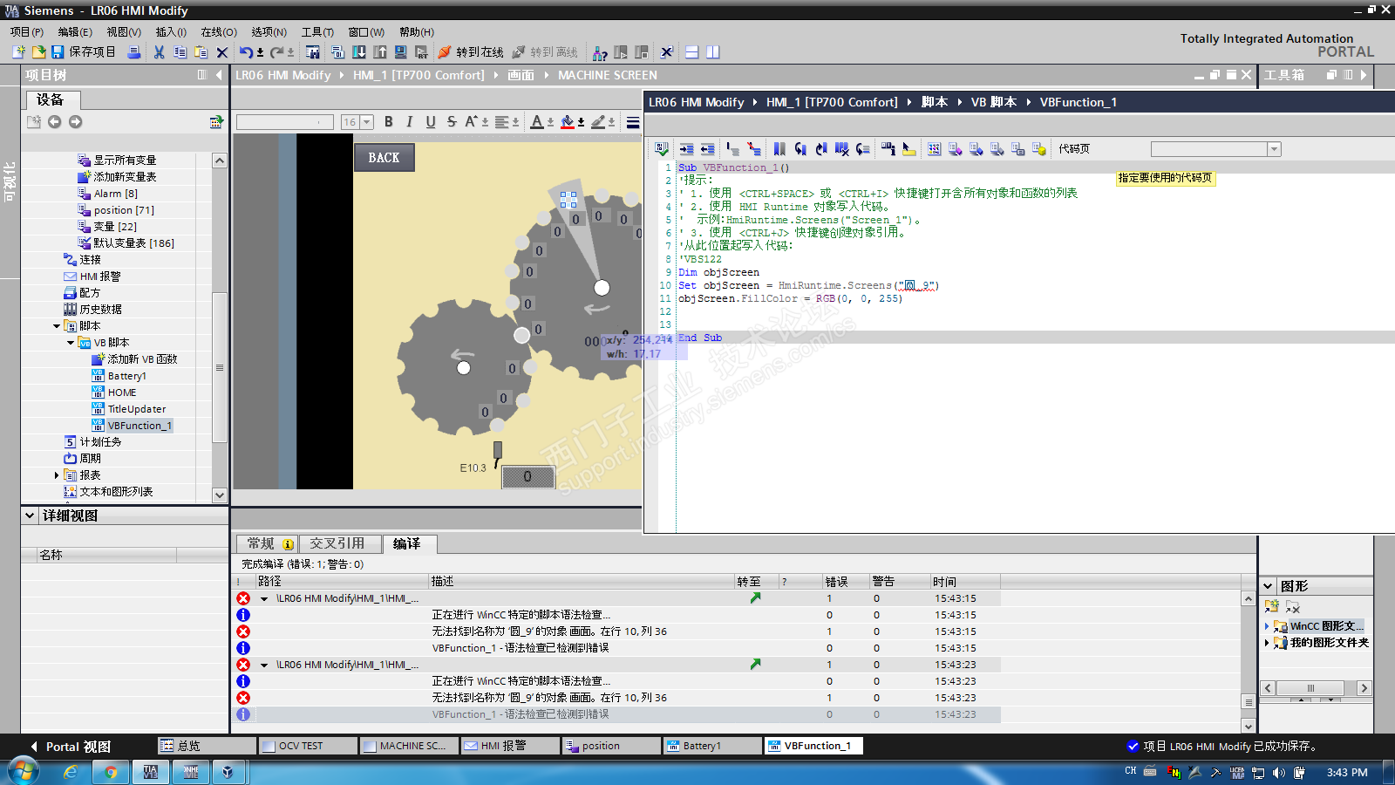Click the cut scissors icon in main toolbar

159,52
